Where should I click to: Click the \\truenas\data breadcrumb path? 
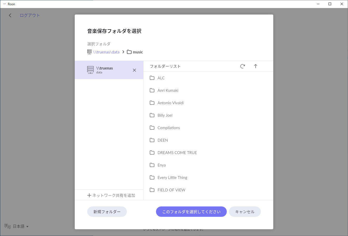(x=106, y=52)
